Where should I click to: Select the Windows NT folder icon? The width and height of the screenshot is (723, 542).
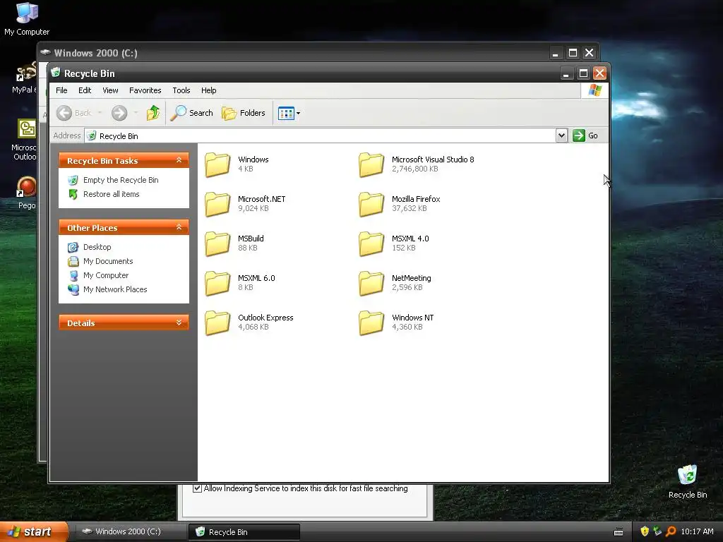371,323
